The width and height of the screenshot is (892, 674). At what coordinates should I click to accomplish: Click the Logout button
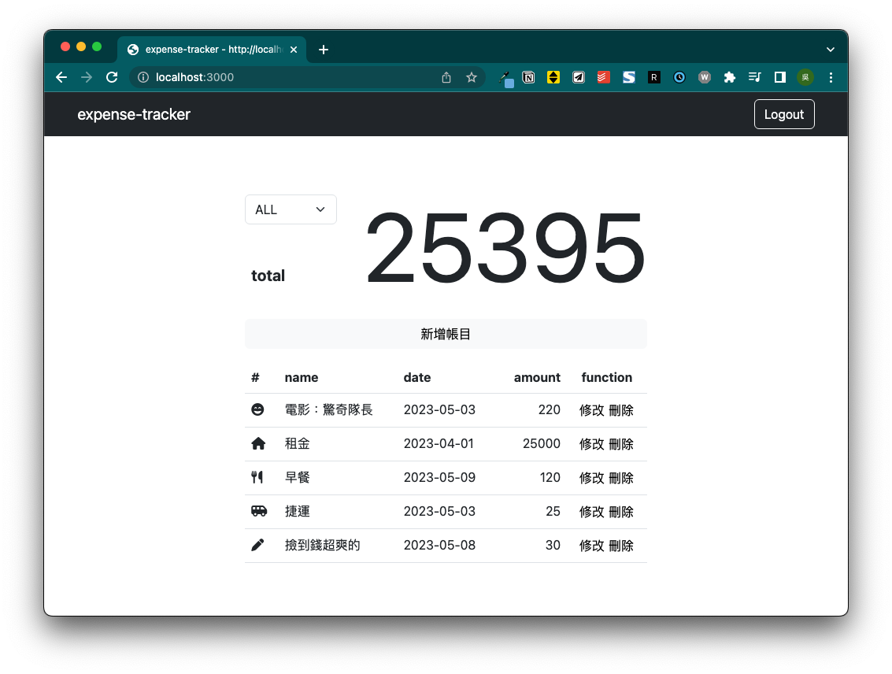coord(783,114)
